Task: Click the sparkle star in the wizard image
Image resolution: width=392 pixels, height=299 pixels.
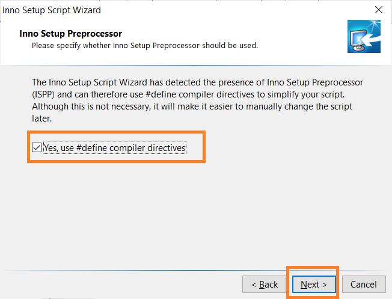Action: pos(374,24)
